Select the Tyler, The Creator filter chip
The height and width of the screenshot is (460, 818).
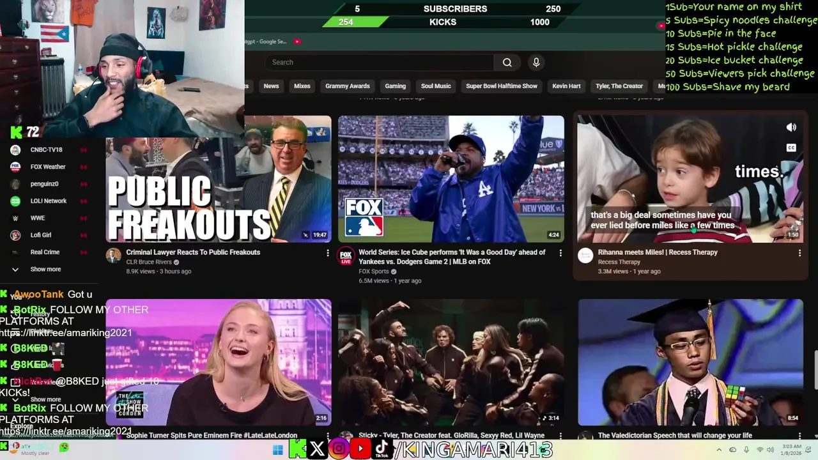click(619, 86)
